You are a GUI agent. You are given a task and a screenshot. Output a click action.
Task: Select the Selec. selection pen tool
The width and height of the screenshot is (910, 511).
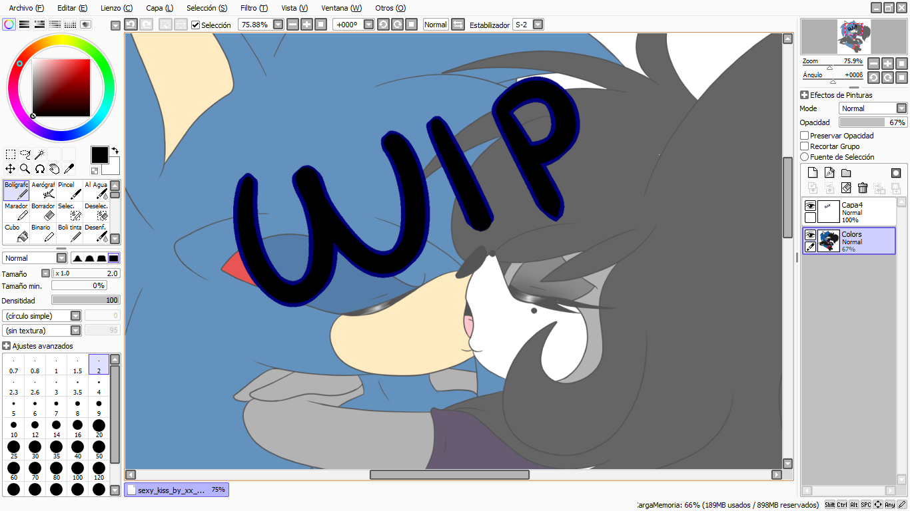[x=69, y=212]
